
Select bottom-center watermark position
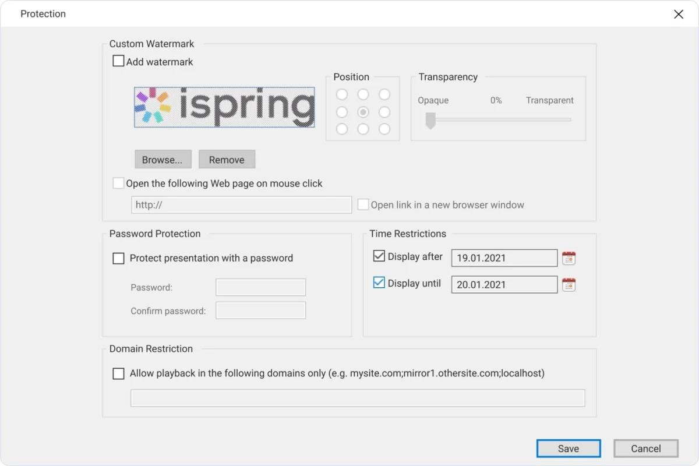coord(363,129)
